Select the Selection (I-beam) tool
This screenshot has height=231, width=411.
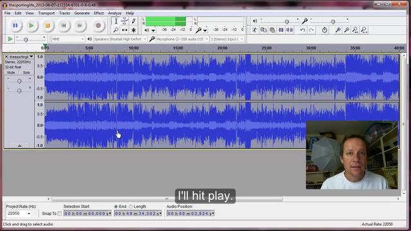click(x=116, y=21)
